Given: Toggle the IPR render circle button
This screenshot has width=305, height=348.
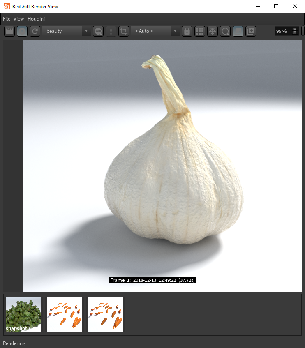Looking at the screenshot, I should point(22,31).
